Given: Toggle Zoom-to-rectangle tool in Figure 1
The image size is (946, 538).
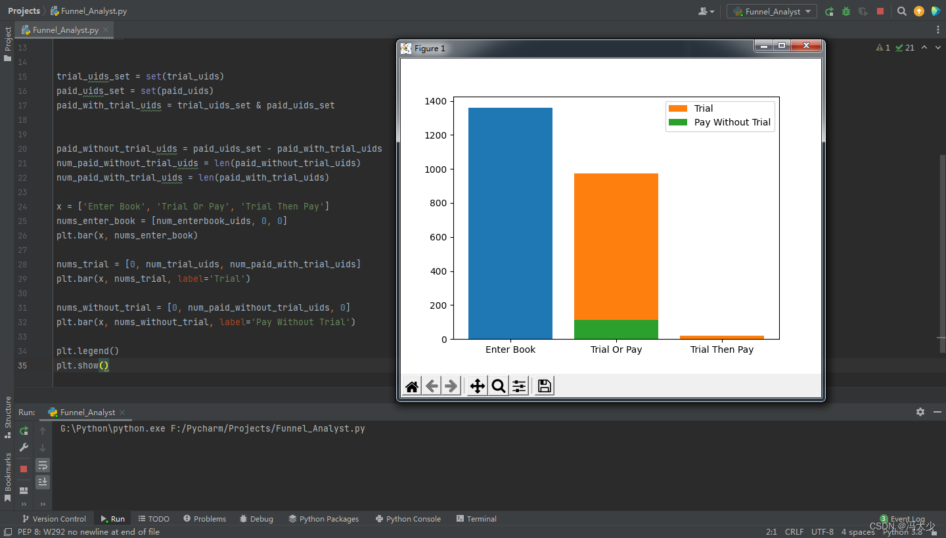Looking at the screenshot, I should 499,386.
